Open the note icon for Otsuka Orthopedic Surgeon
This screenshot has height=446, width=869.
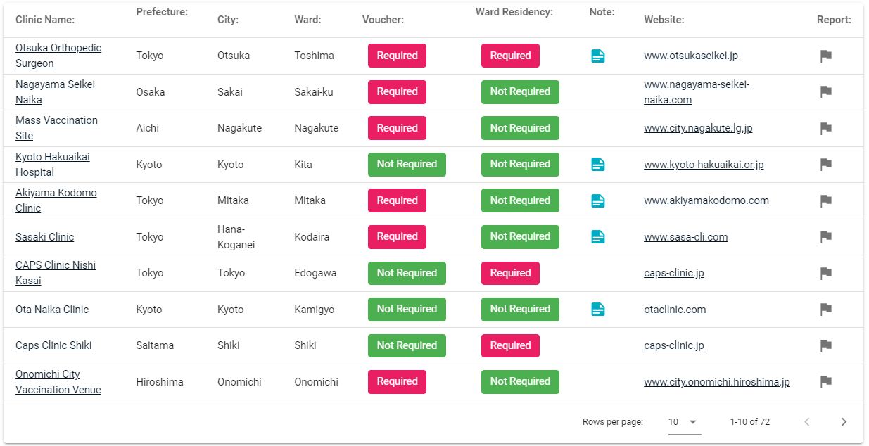pos(598,56)
